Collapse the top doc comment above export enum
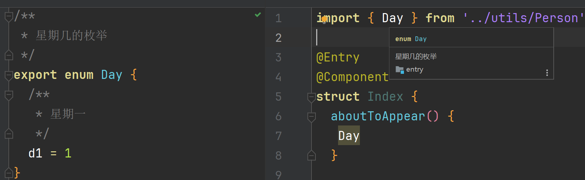 (9, 16)
